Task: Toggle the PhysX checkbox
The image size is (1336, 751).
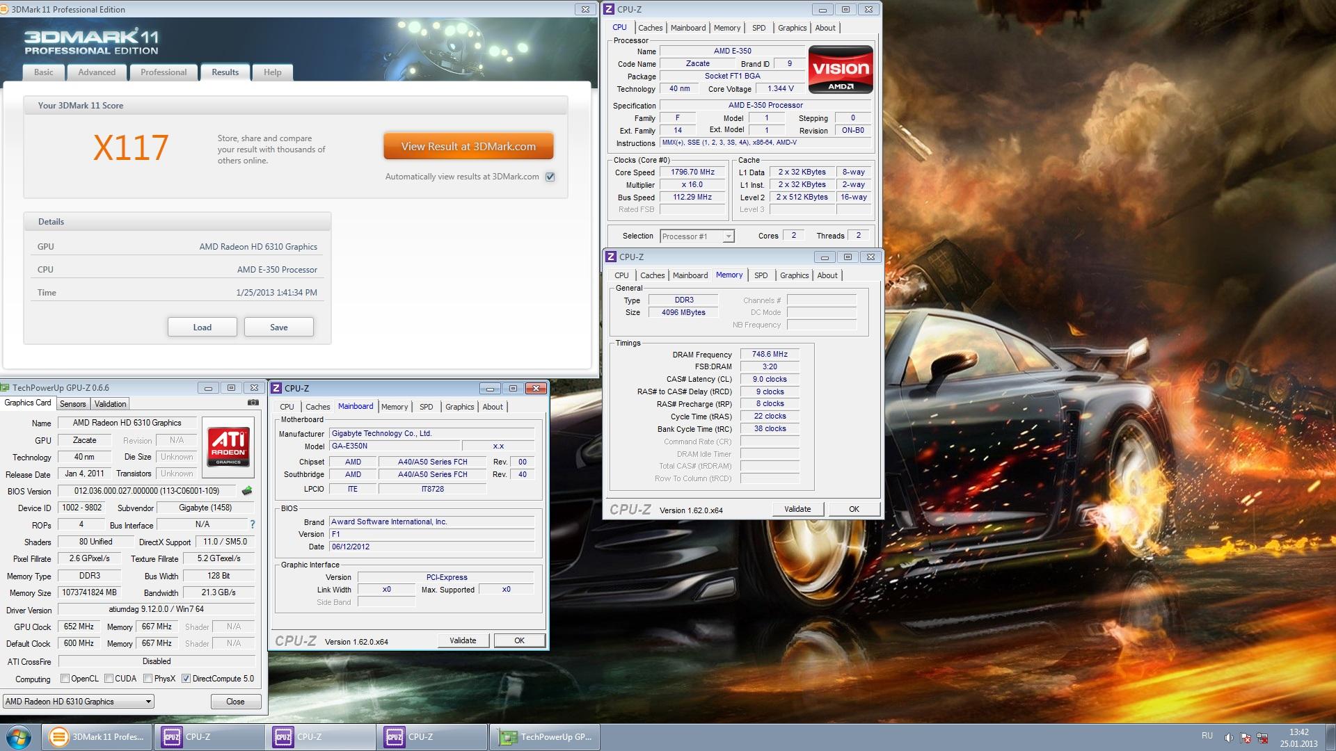Action: coord(148,679)
